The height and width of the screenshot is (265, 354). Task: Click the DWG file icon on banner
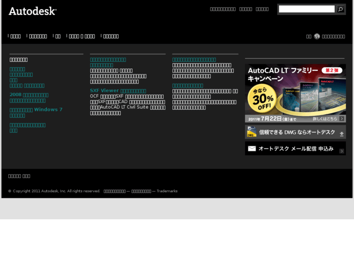[252, 132]
